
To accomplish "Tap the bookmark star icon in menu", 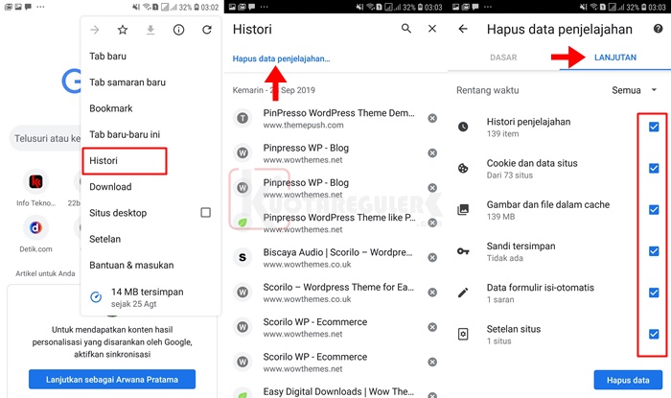I will tap(122, 30).
